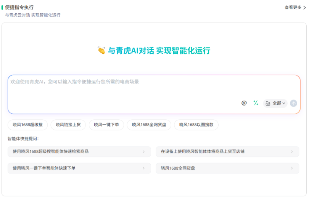Viewport: 309px width, 204px height.
Task: Click the 智能体快捷提问 label
Action: (x=23, y=139)
